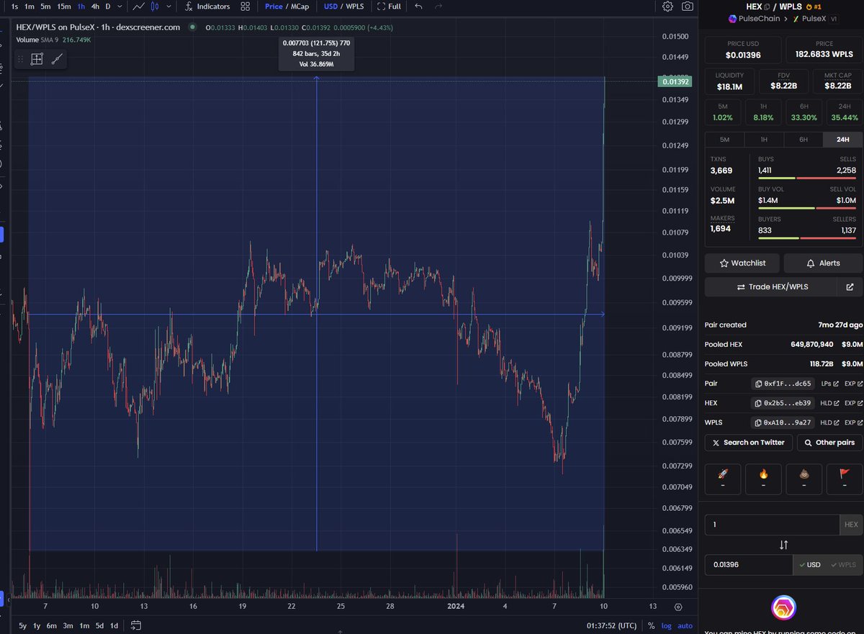Set range to 5y
The image size is (864, 634).
pos(22,625)
